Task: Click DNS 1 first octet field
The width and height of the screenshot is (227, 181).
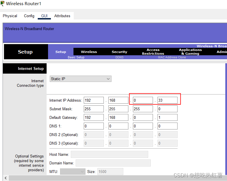Action: pos(94,126)
